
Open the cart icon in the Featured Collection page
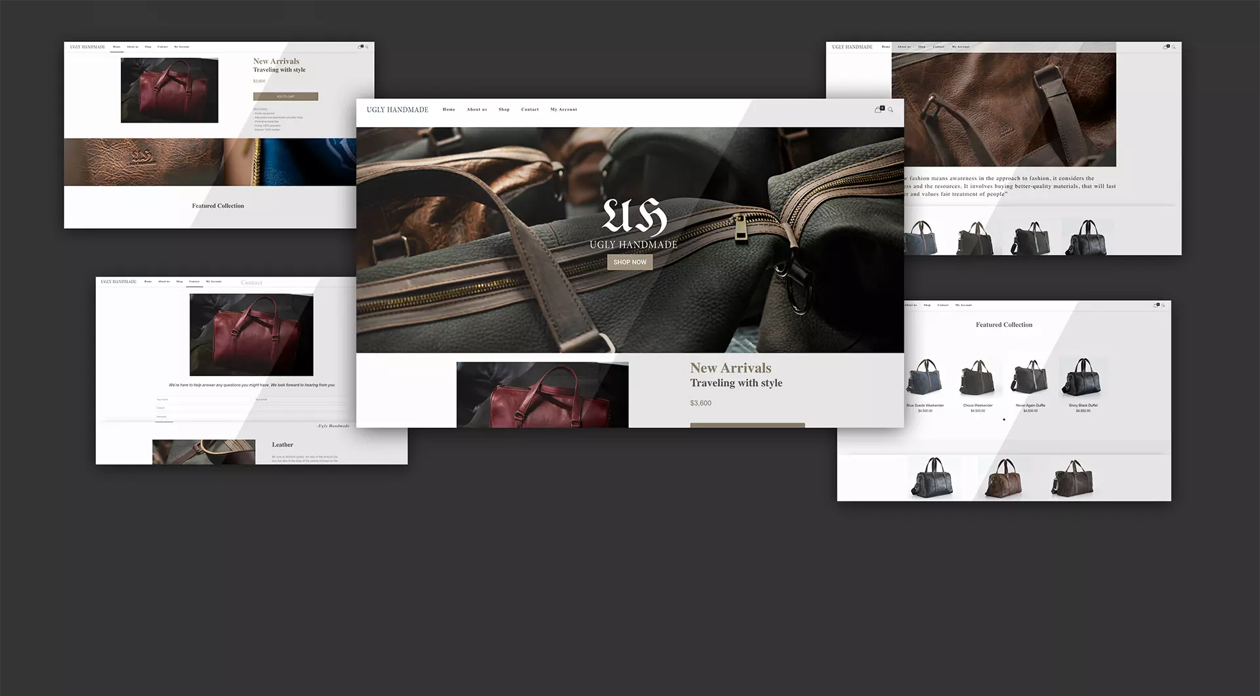(x=1156, y=305)
